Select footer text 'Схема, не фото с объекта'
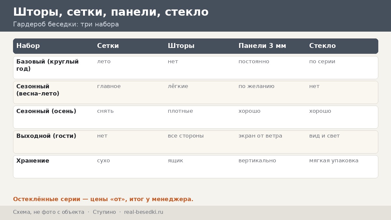The height and width of the screenshot is (220, 391). click(x=49, y=212)
